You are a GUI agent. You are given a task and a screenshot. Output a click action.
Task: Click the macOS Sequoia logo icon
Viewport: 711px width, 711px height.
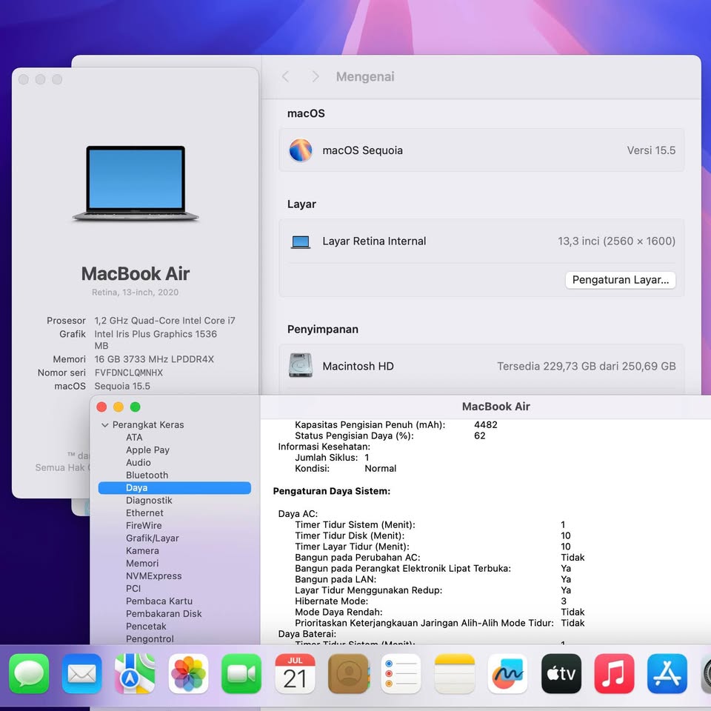click(x=301, y=150)
